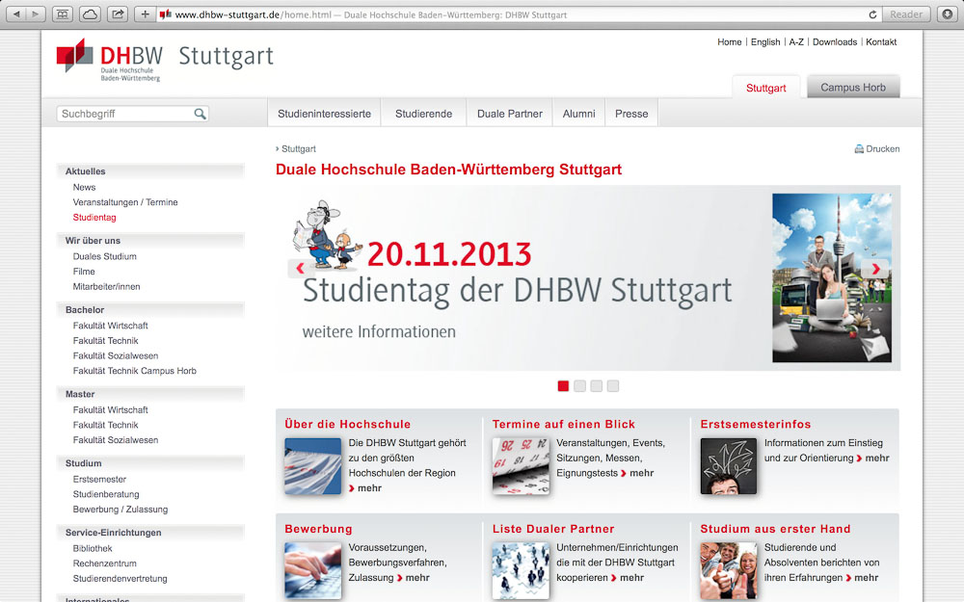Open the bookmarks bar toggle icon
The height and width of the screenshot is (602, 964).
pos(62,14)
